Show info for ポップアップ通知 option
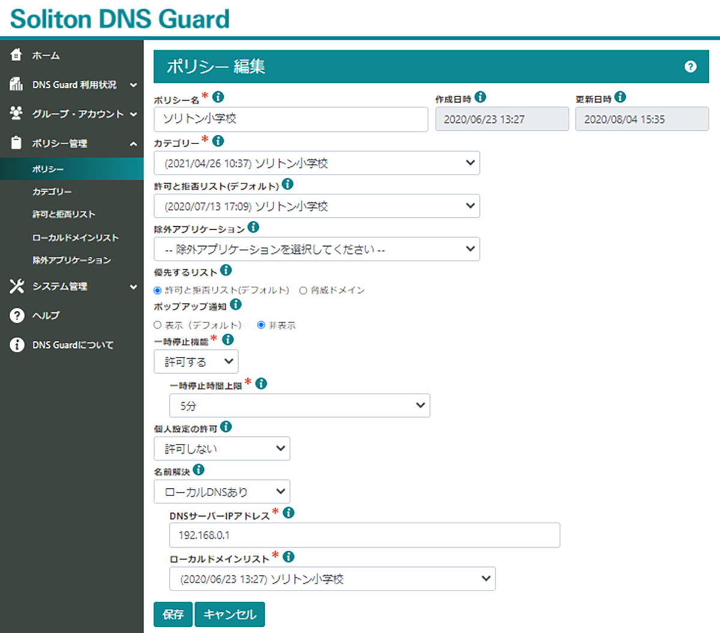 tap(236, 304)
